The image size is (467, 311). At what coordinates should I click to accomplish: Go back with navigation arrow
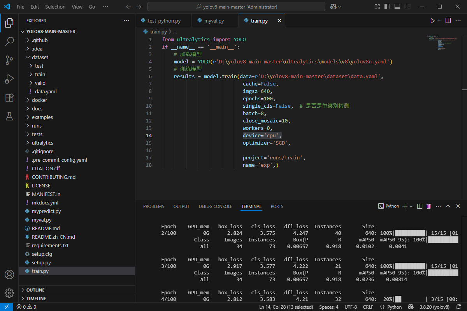(129, 7)
